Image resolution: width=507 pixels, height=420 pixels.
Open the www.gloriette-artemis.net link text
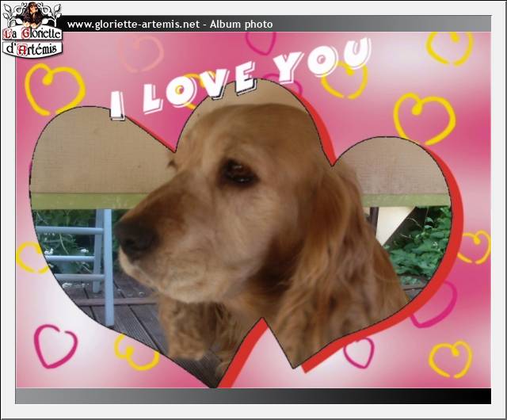pos(133,25)
